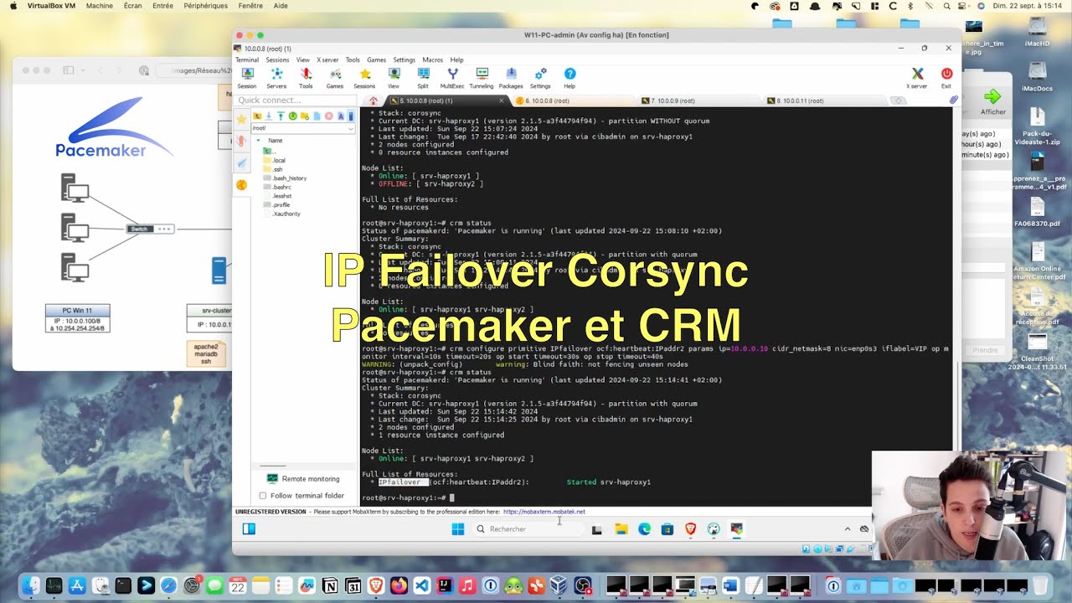Switch to tab 8. 10.0.0.11 (root)
Screen dimensions: 1072x603
tap(825, 100)
